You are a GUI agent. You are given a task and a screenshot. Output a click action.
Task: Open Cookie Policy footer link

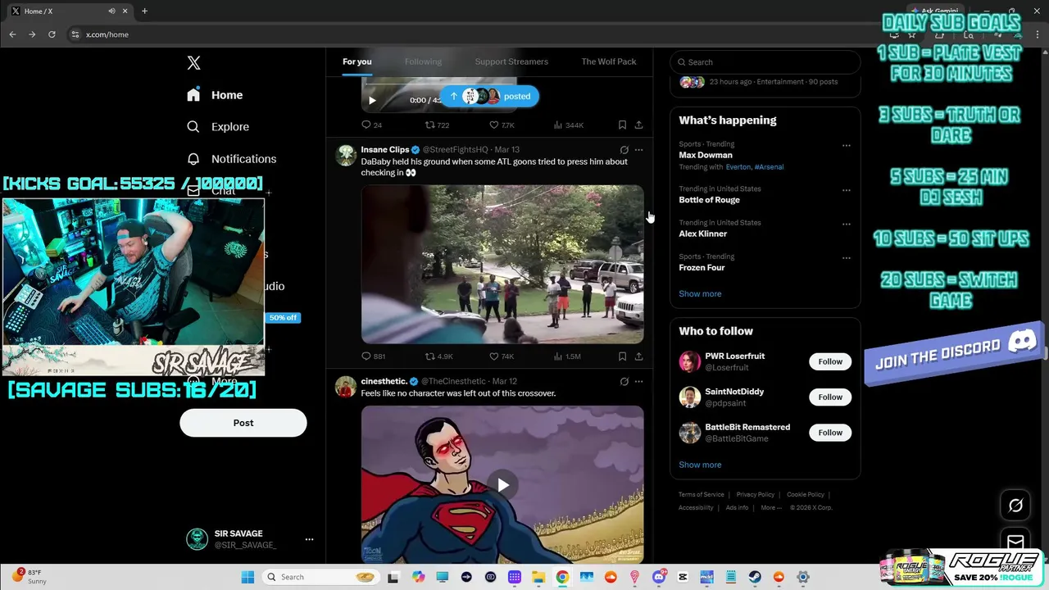(806, 495)
